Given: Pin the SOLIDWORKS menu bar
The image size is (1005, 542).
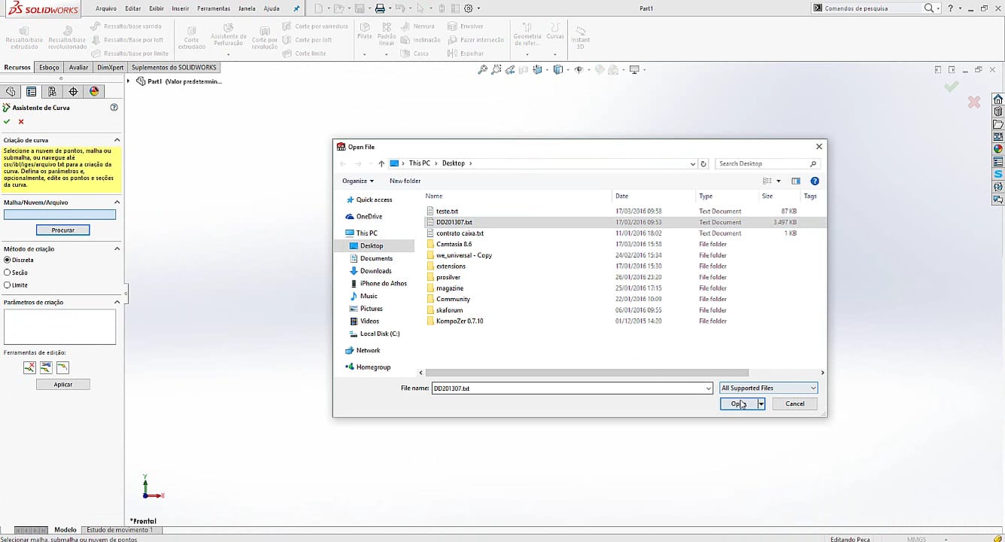Looking at the screenshot, I should point(296,8).
